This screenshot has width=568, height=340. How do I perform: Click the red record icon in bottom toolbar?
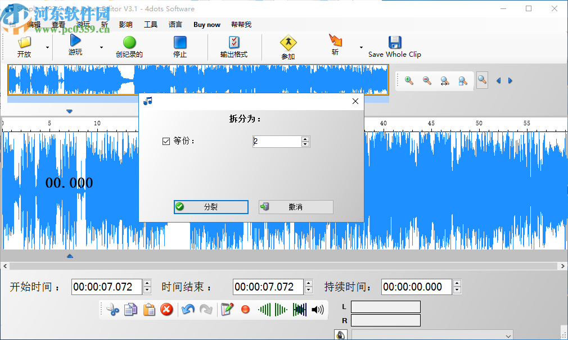click(245, 310)
